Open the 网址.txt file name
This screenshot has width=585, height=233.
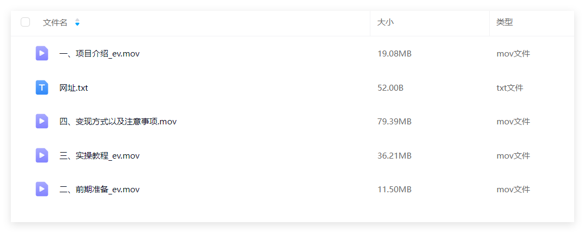[74, 88]
